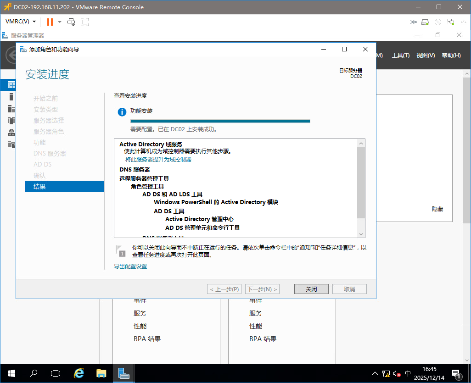Click the 上一步(P) button
Screen dimensions: 471x383
click(x=224, y=289)
